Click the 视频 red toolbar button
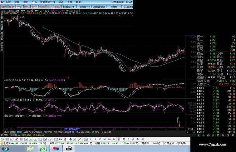The height and width of the screenshot is (152, 236). pos(42,7)
